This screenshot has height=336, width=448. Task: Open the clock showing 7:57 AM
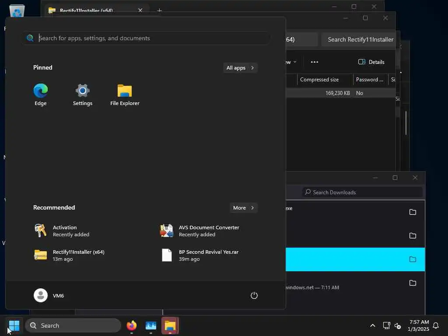pyautogui.click(x=418, y=325)
